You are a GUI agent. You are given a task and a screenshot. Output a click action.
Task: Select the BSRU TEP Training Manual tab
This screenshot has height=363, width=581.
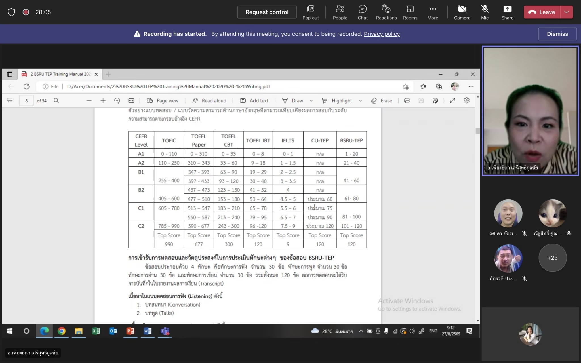click(60, 74)
